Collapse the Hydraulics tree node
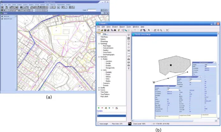Viewport: 221px width, 132px height. point(99,57)
